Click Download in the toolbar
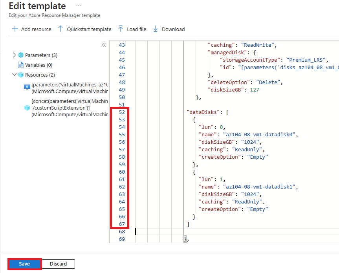The width and height of the screenshot is (339, 273). [169, 29]
